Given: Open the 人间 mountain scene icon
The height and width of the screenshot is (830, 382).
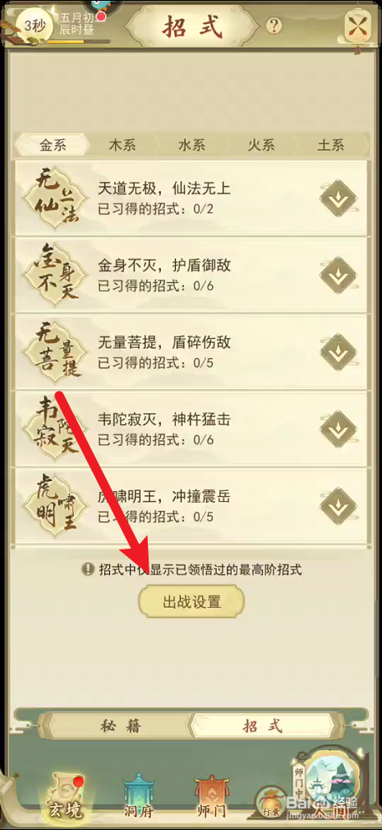Looking at the screenshot, I should point(329,789).
